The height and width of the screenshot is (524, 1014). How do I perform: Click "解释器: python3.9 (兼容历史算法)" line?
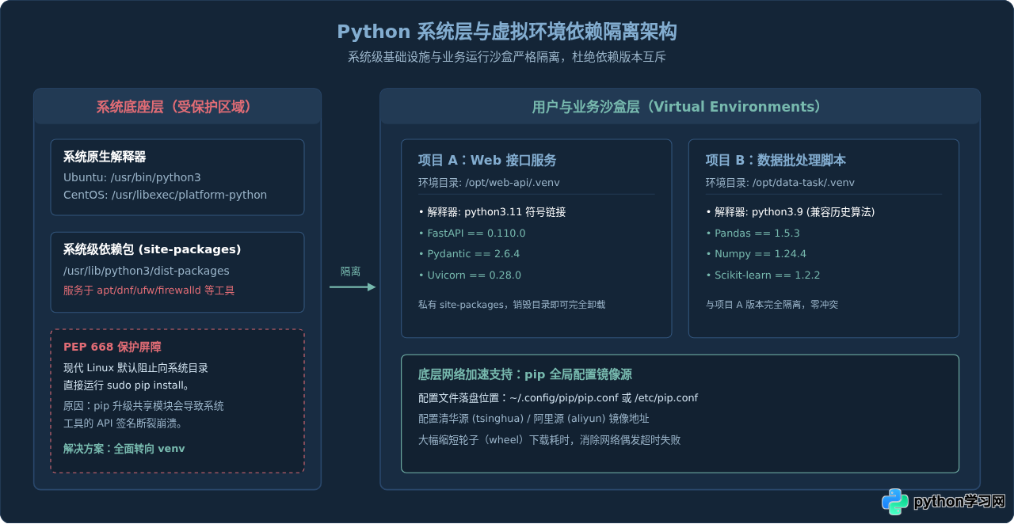pyautogui.click(x=790, y=212)
